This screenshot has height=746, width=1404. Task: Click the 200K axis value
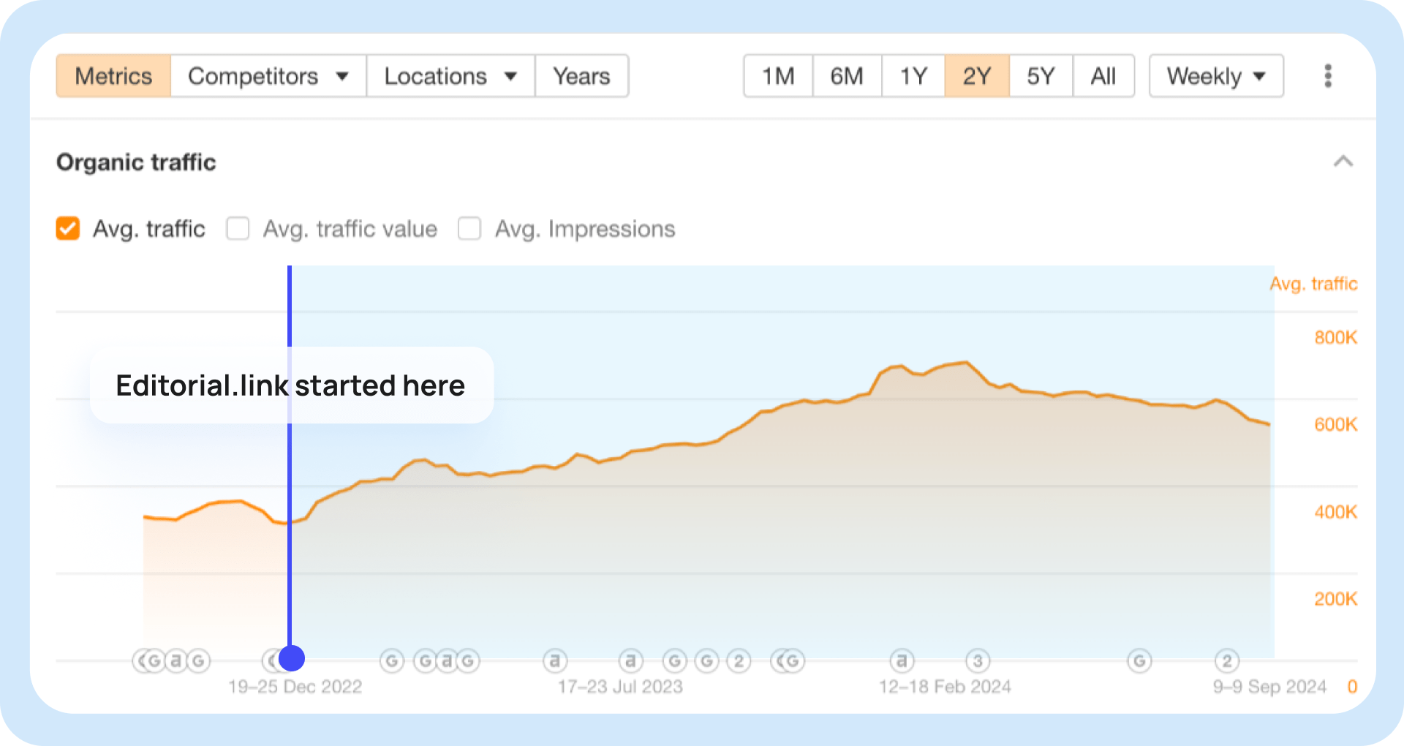[1335, 599]
